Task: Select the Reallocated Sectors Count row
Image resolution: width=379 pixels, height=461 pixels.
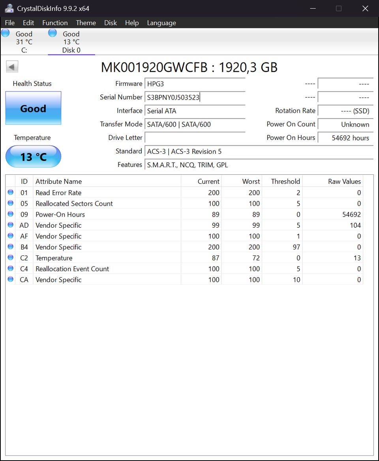Action: pos(184,204)
